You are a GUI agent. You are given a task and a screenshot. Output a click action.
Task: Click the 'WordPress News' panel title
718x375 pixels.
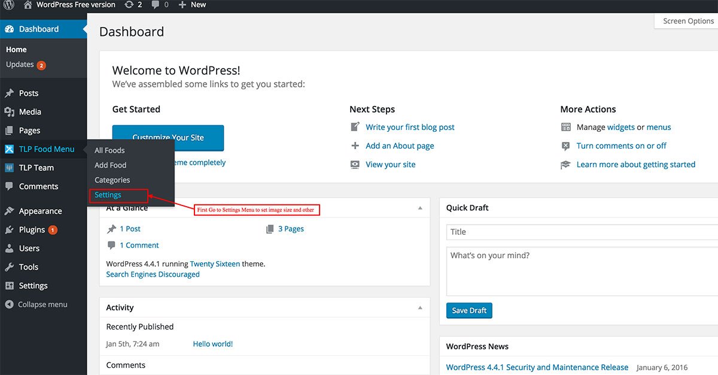pyautogui.click(x=477, y=346)
